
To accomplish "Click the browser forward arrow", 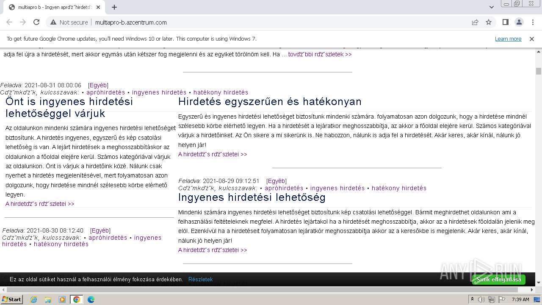I will [x=23, y=22].
